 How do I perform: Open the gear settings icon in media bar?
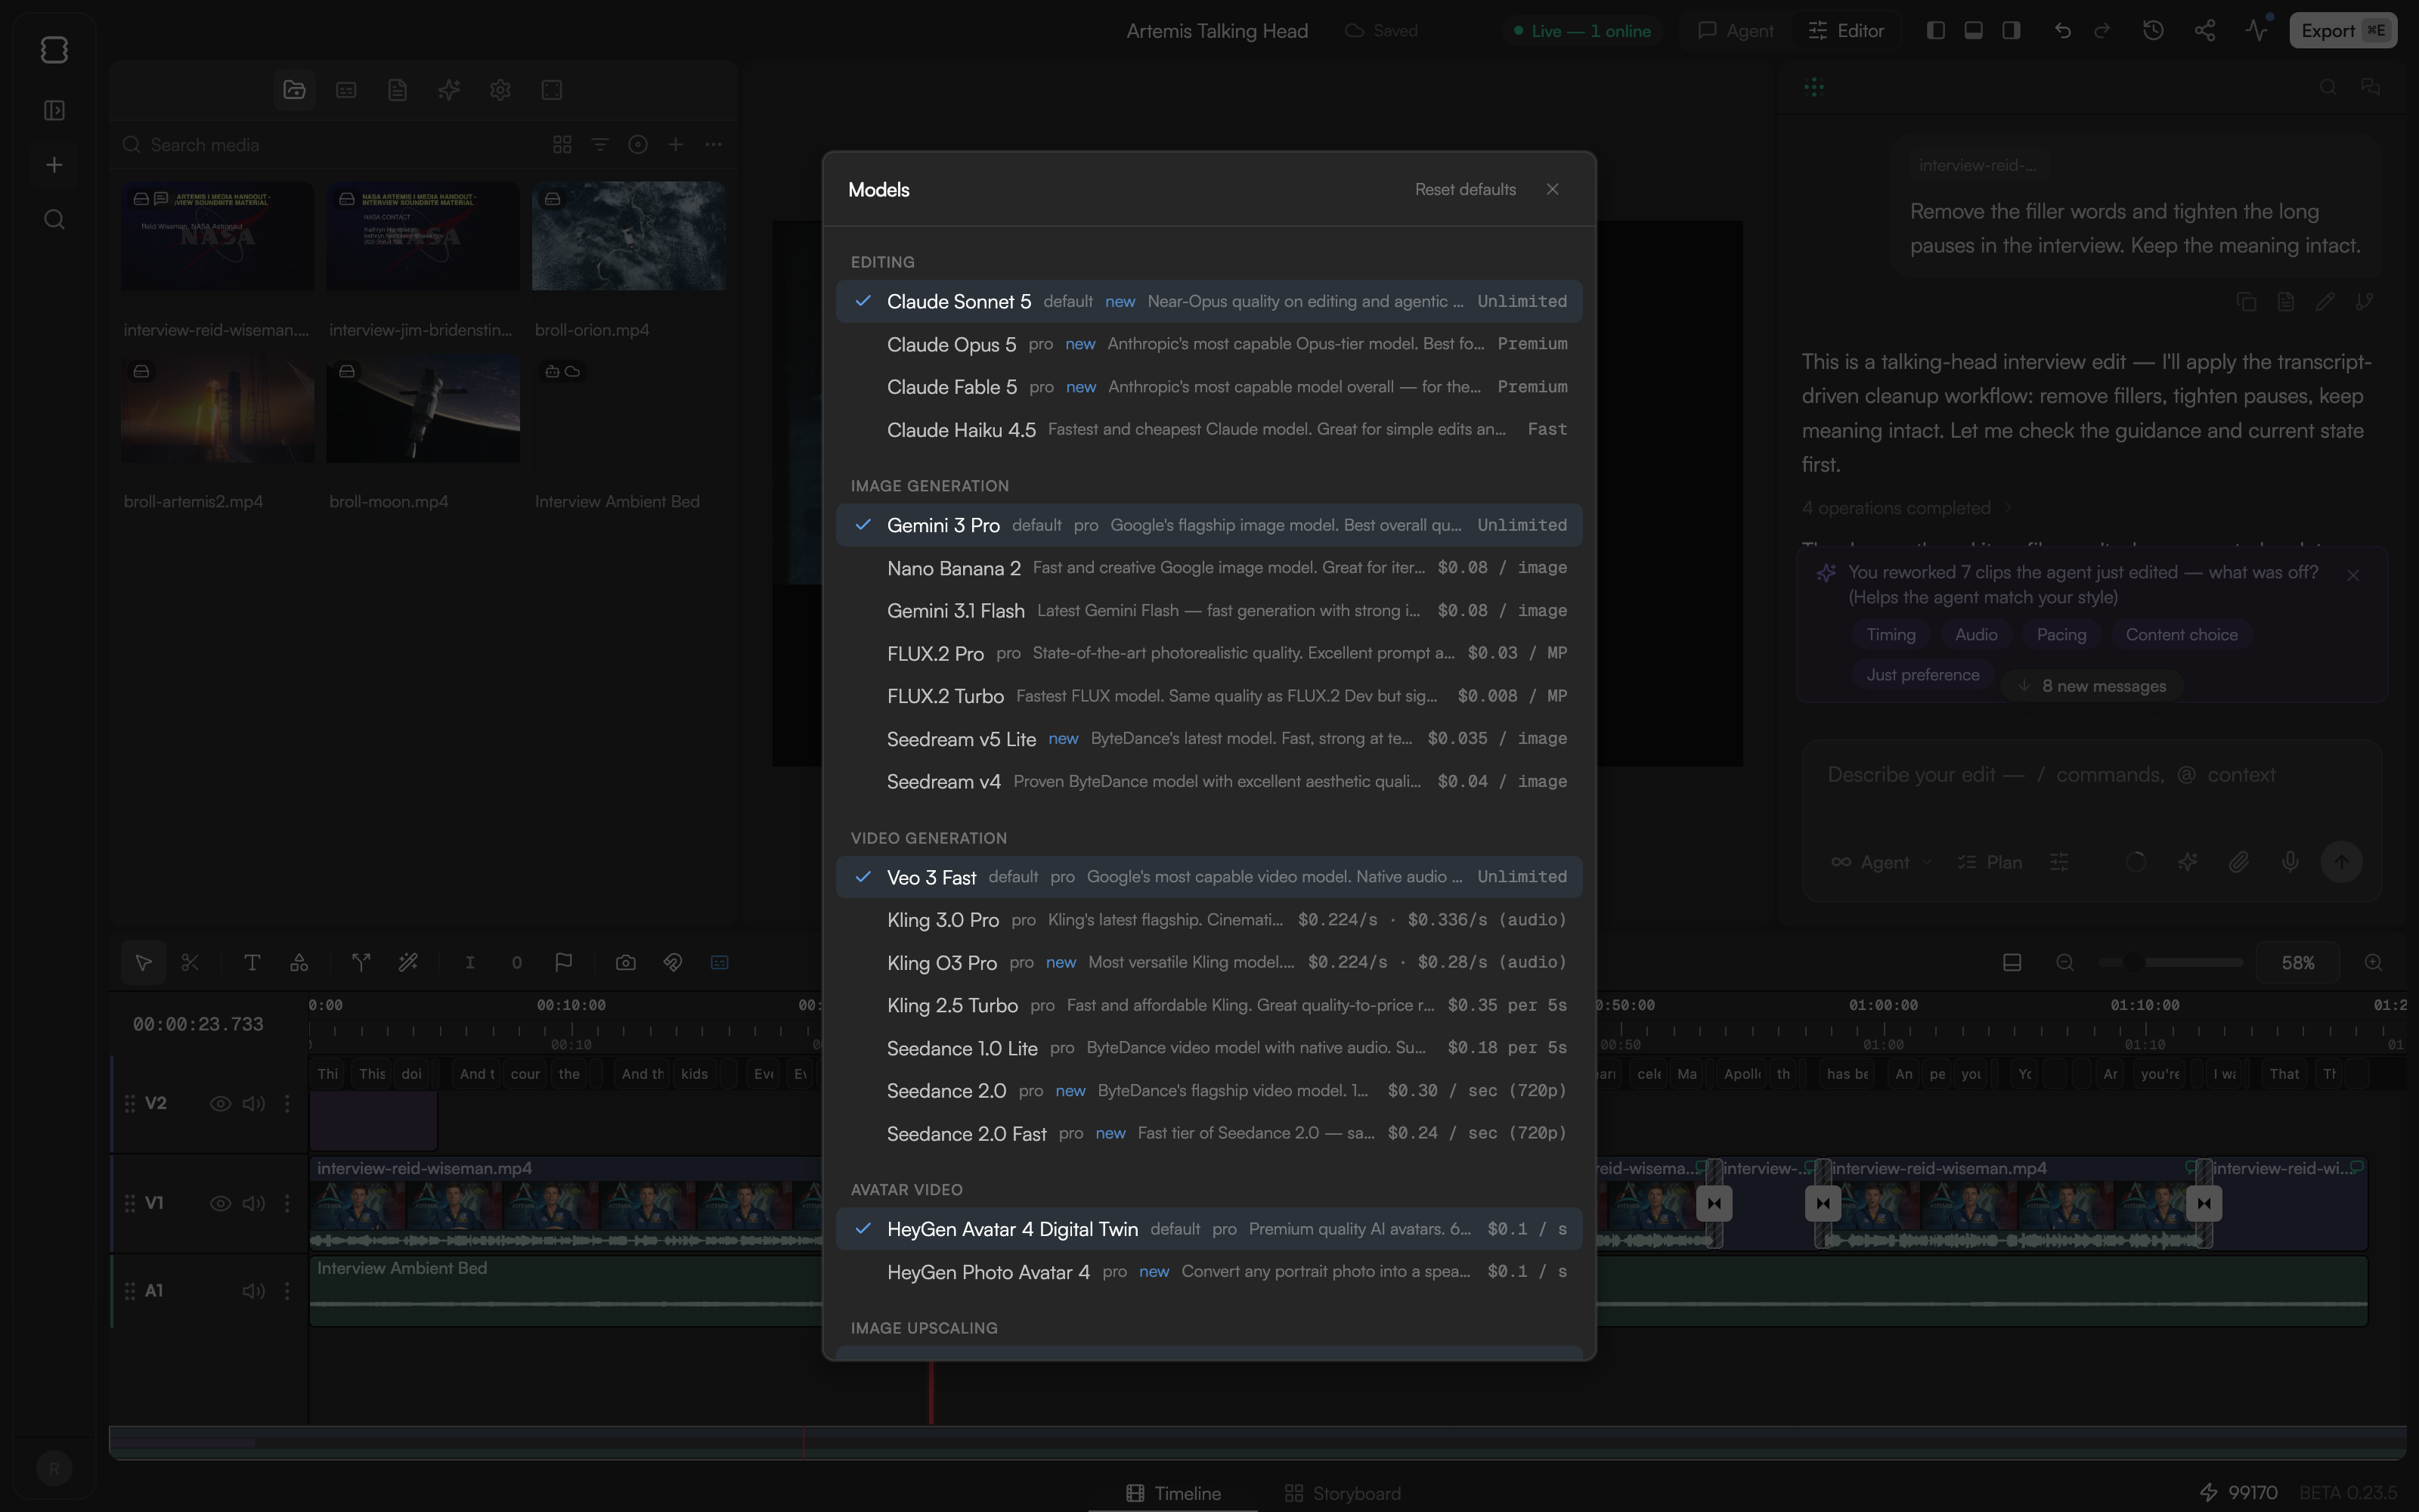[500, 90]
